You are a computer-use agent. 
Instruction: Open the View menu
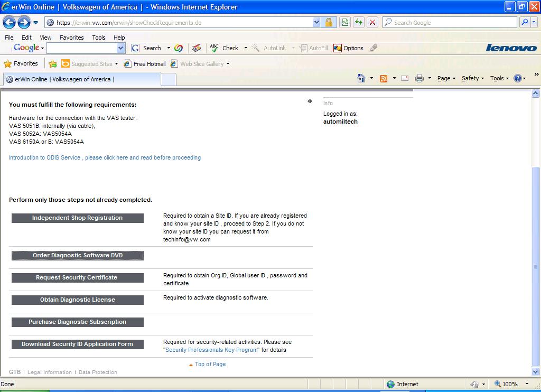point(45,38)
